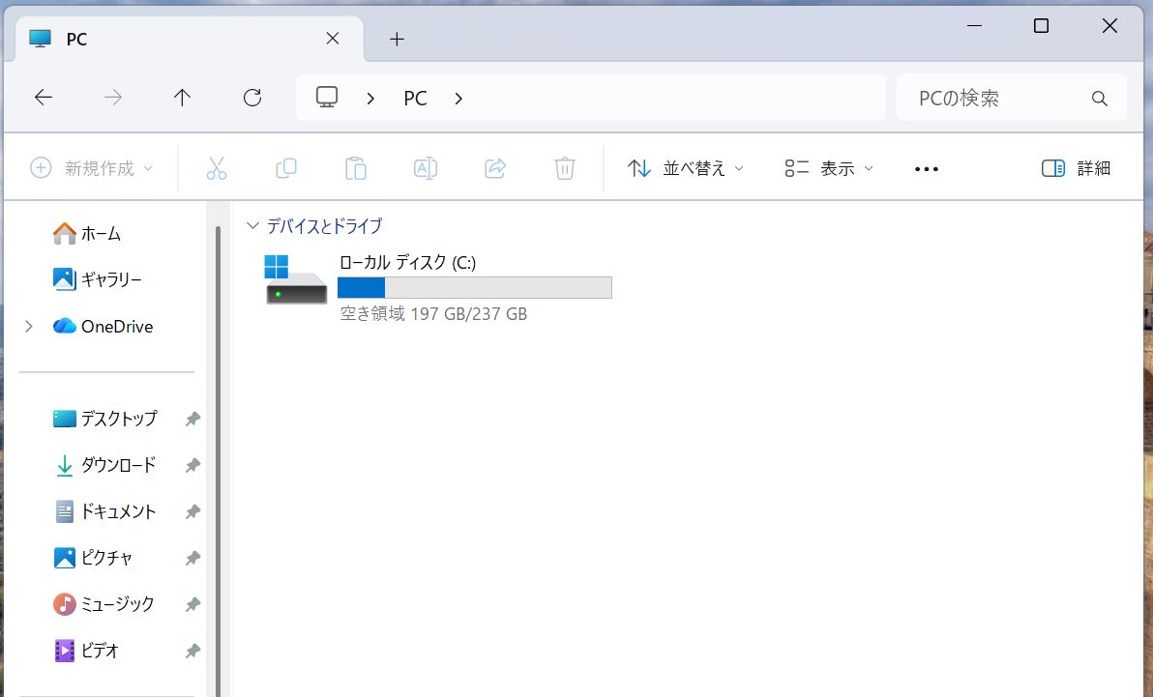Expand chevron after monitor icon in address bar
Viewport: 1153px width, 697px height.
tap(370, 98)
